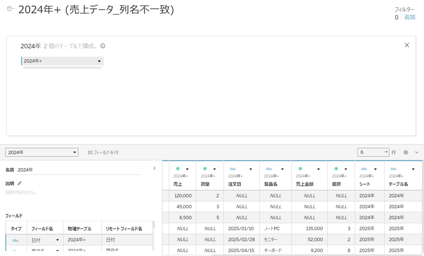
Task: Click the Abc type icon of 製品名 column
Action: click(269, 169)
